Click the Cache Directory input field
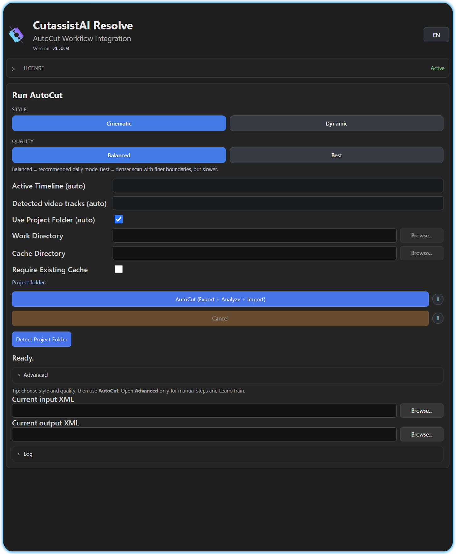456x554 pixels. [x=255, y=253]
